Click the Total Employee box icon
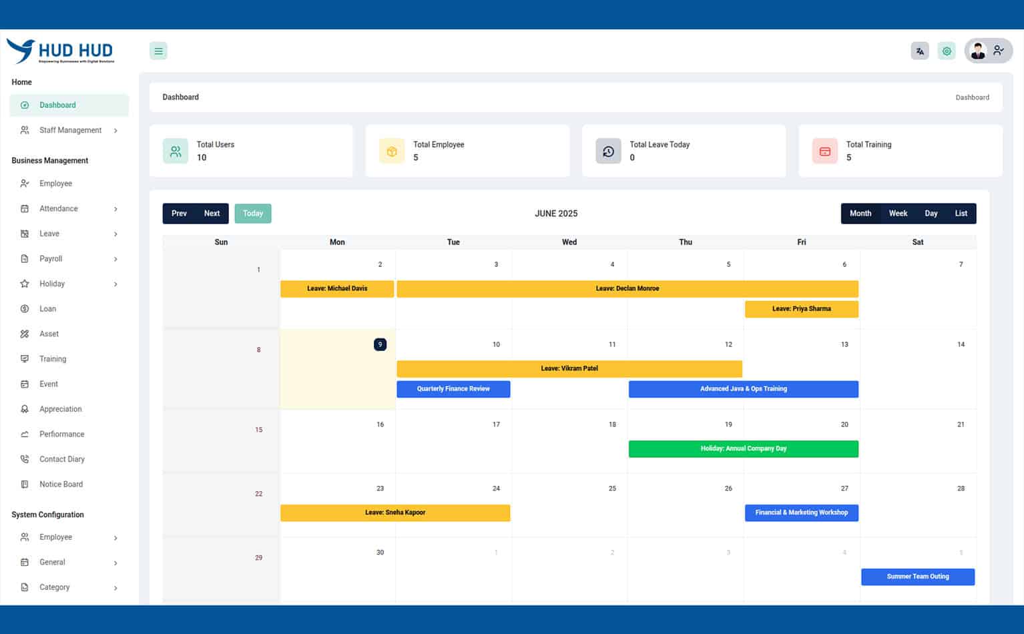The image size is (1024, 634). coord(392,151)
